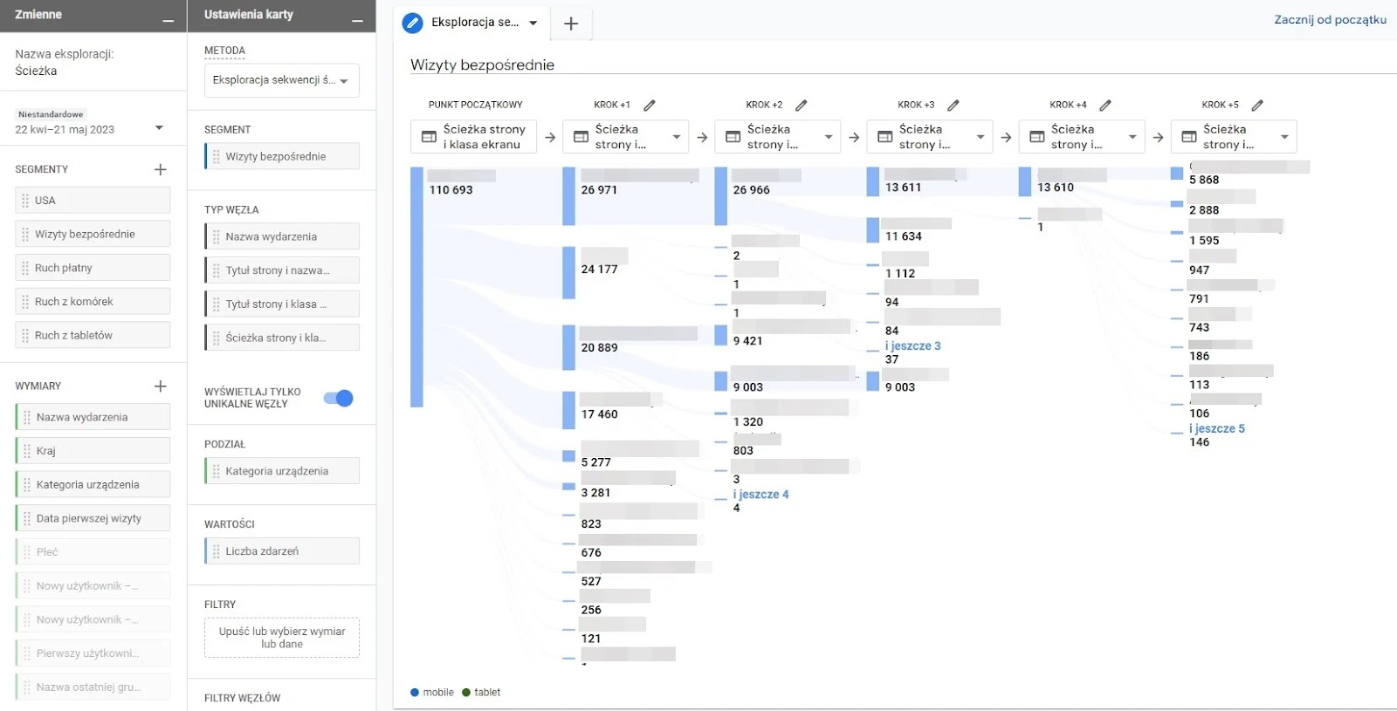Viewport: 1397px width, 711px height.
Task: Select the Wizyty bezpośrednie segment in Zmienne
Action: pos(93,234)
